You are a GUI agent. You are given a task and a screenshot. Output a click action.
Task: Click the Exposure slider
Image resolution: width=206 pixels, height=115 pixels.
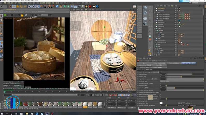point(185,74)
